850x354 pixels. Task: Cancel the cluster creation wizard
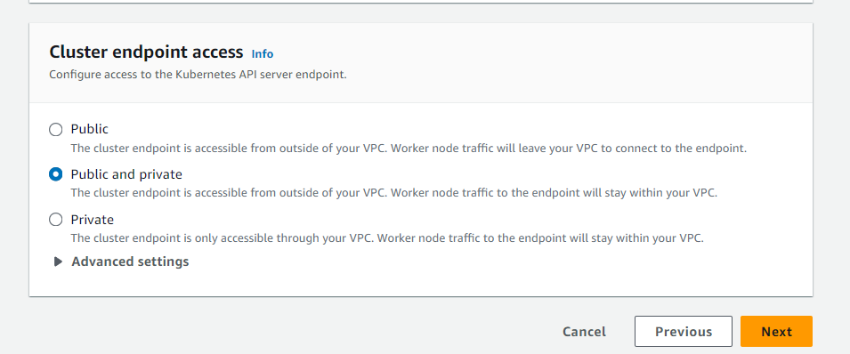(x=584, y=332)
